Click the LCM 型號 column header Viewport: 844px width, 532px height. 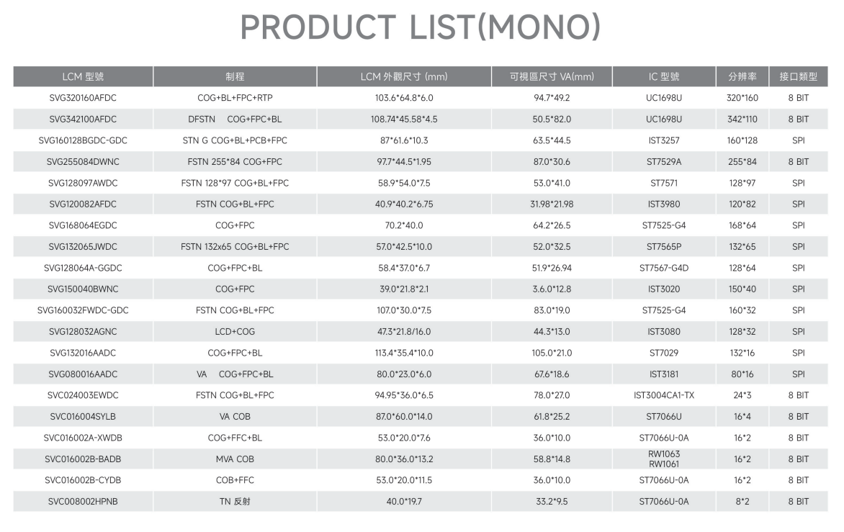[83, 76]
